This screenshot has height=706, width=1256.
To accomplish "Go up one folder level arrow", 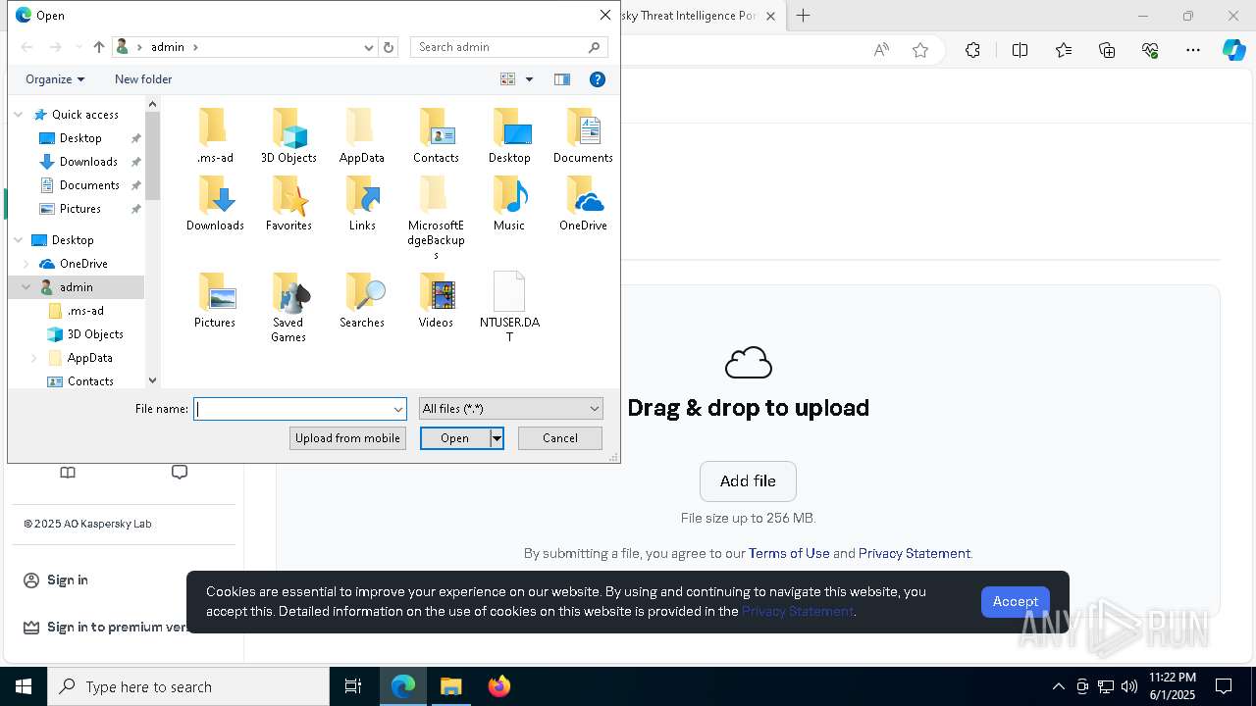I will [99, 47].
